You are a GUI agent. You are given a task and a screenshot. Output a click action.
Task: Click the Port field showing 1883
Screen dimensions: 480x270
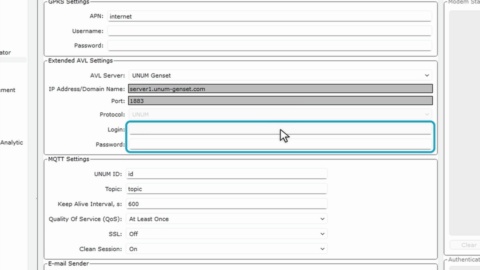point(280,100)
